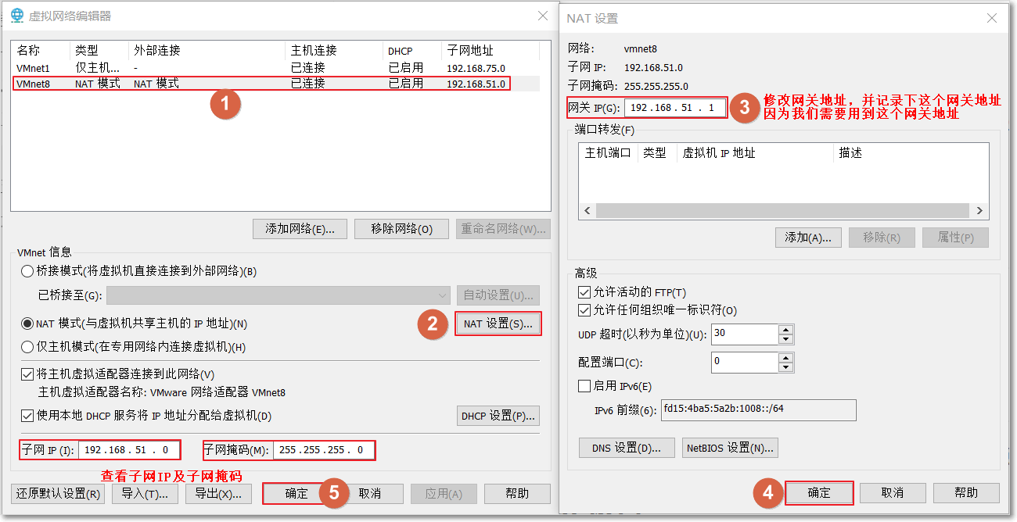Select the NAT 模式 radio button
The image size is (1017, 522).
28,324
